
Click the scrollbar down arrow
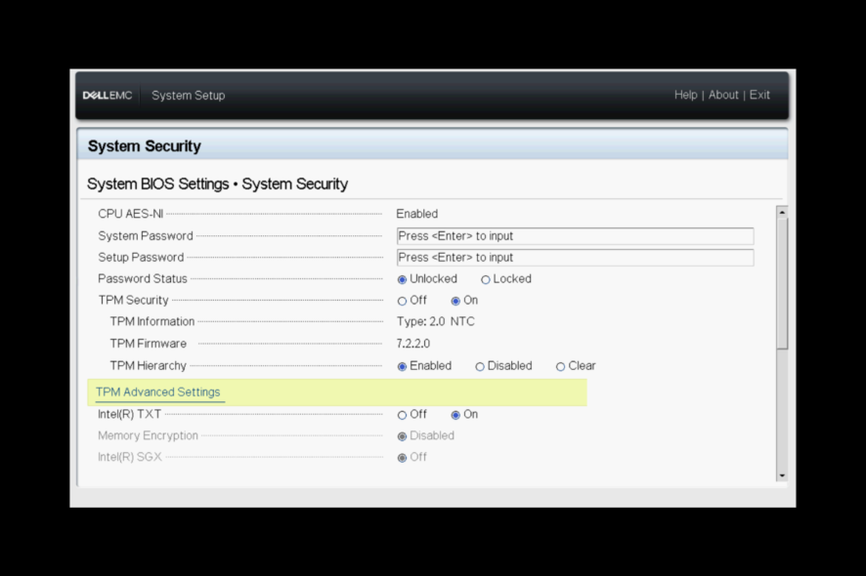(782, 475)
